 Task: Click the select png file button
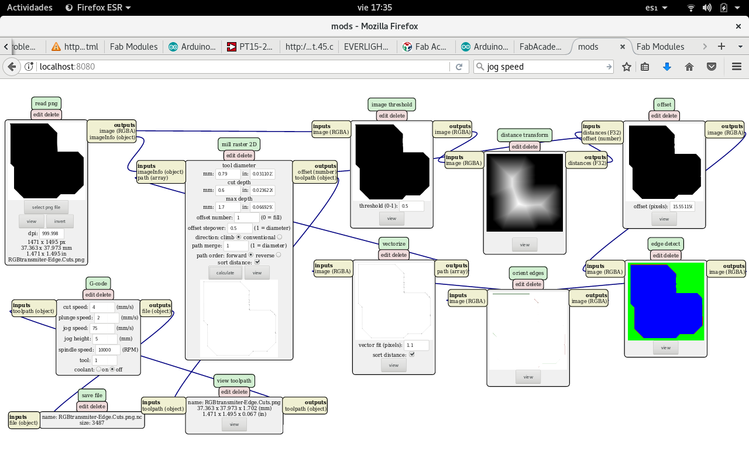[x=46, y=207]
